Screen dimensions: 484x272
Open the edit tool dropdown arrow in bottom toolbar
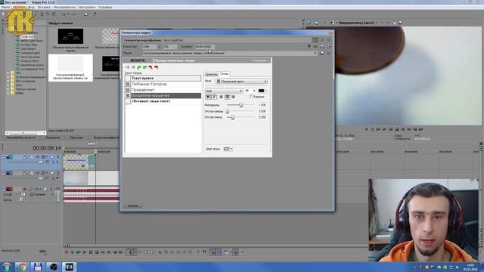135,252
